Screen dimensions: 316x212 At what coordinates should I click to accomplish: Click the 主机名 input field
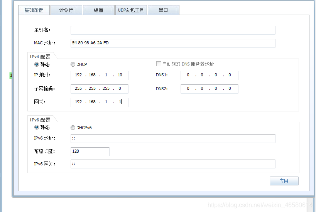[x=173, y=30]
